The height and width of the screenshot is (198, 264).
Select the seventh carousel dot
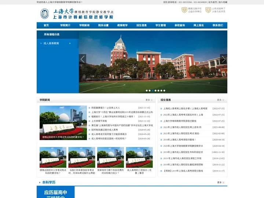point(164,91)
